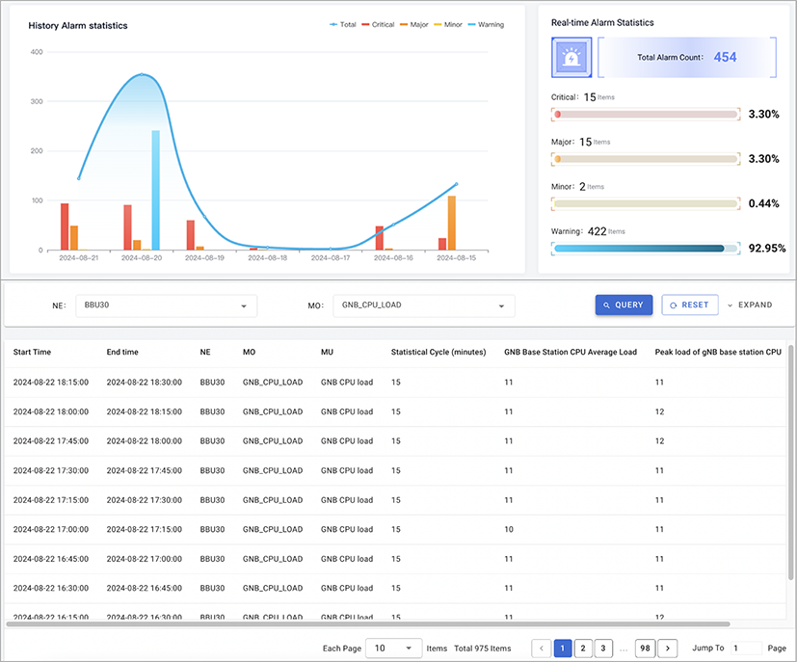Go to page 2 of results
The image size is (797, 662).
click(583, 649)
